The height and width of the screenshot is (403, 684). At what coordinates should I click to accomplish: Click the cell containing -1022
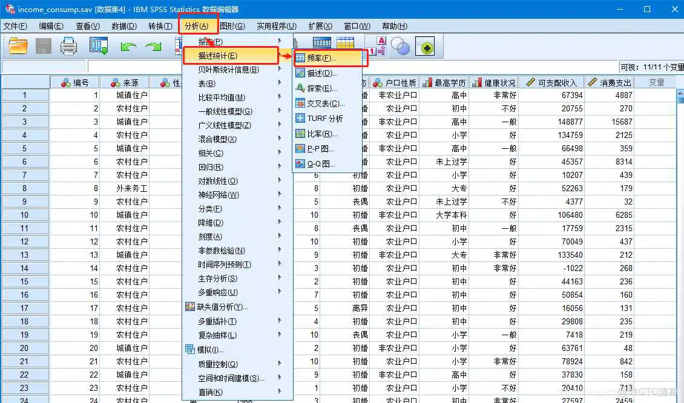[552, 268]
